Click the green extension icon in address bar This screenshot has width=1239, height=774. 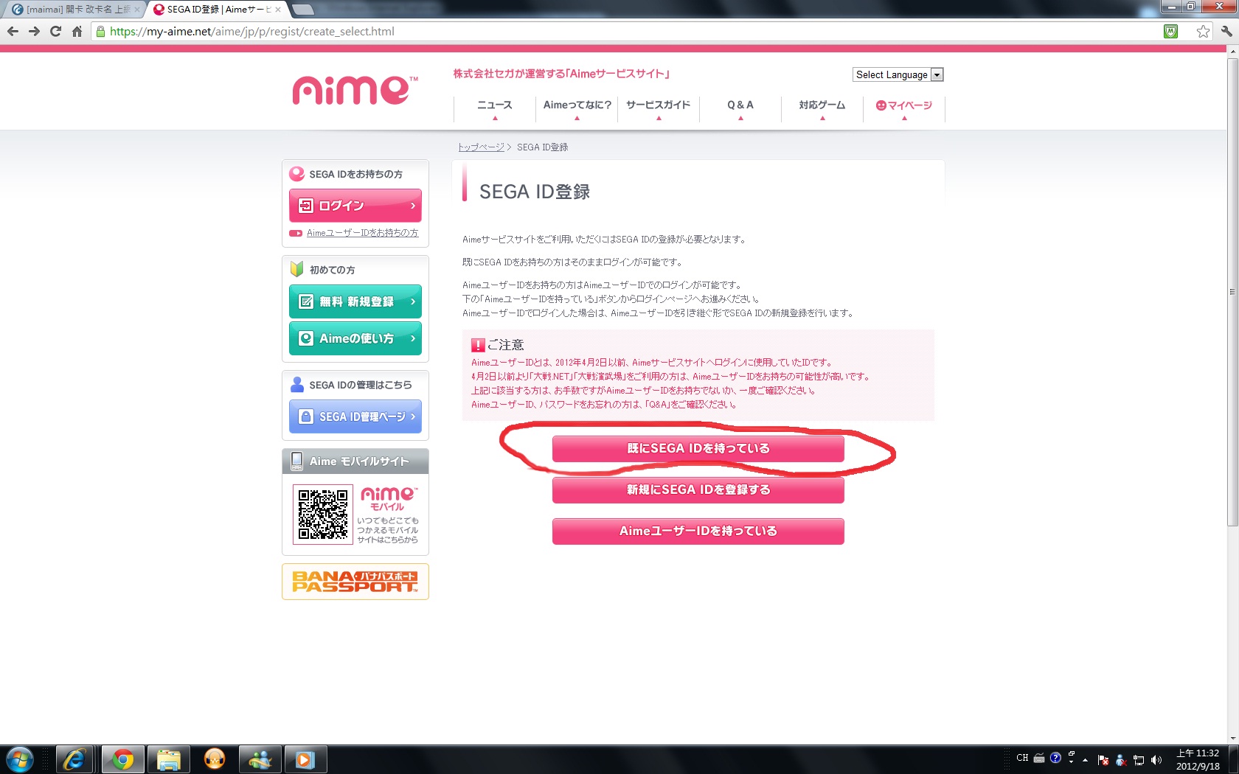pos(1170,31)
